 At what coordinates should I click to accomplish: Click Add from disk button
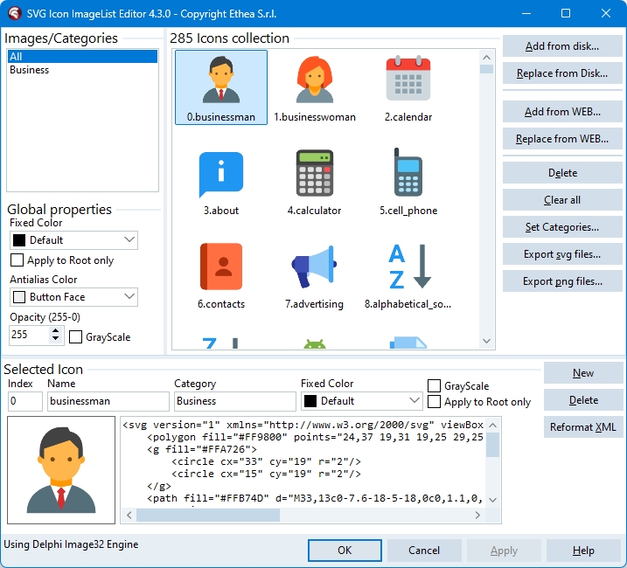(x=562, y=46)
